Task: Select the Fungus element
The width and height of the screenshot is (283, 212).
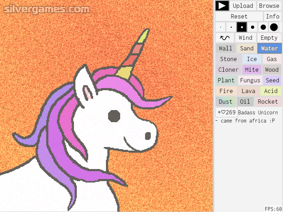Action: coord(250,80)
